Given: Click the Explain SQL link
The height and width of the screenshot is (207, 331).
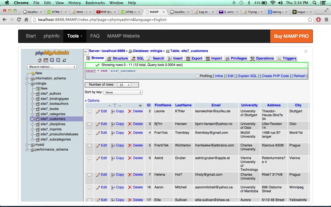Looking at the screenshot, I should [248, 76].
